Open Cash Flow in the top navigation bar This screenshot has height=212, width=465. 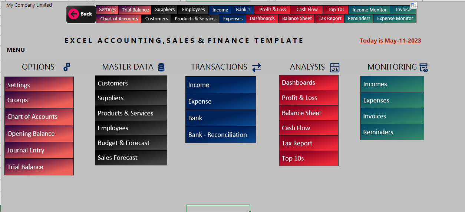click(307, 10)
